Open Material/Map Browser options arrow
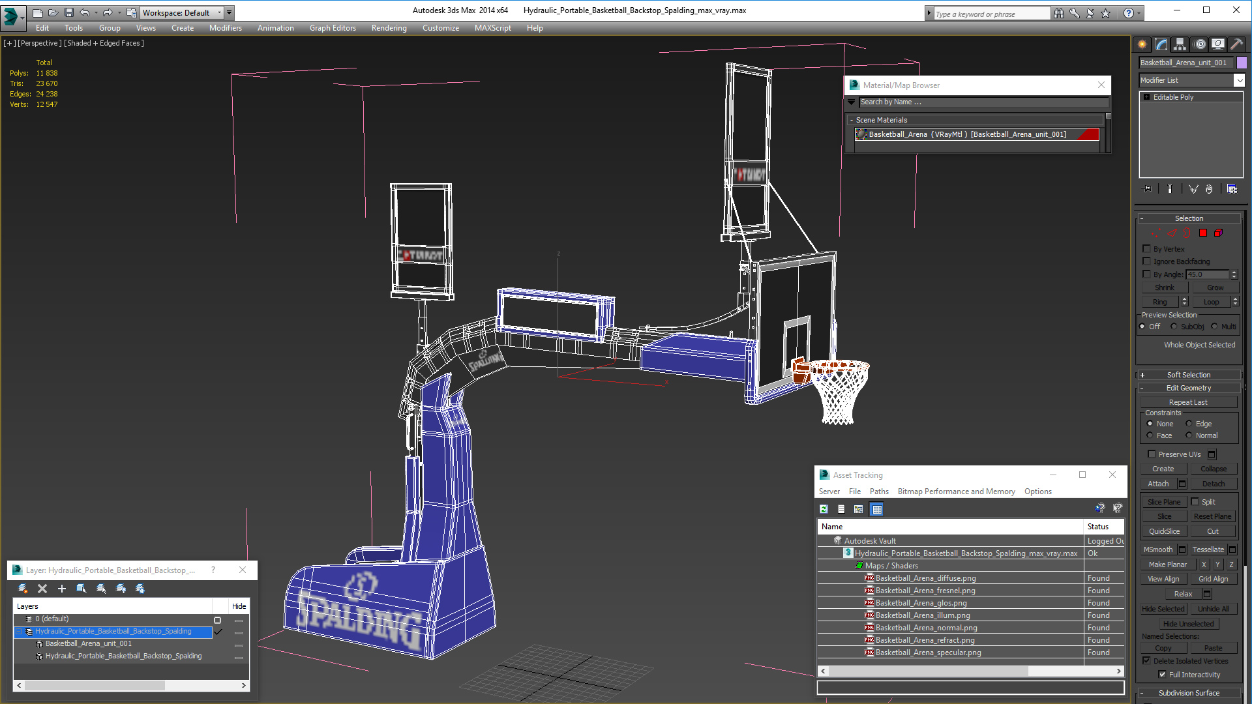Screen dimensions: 1252x704 pyautogui.click(x=852, y=102)
